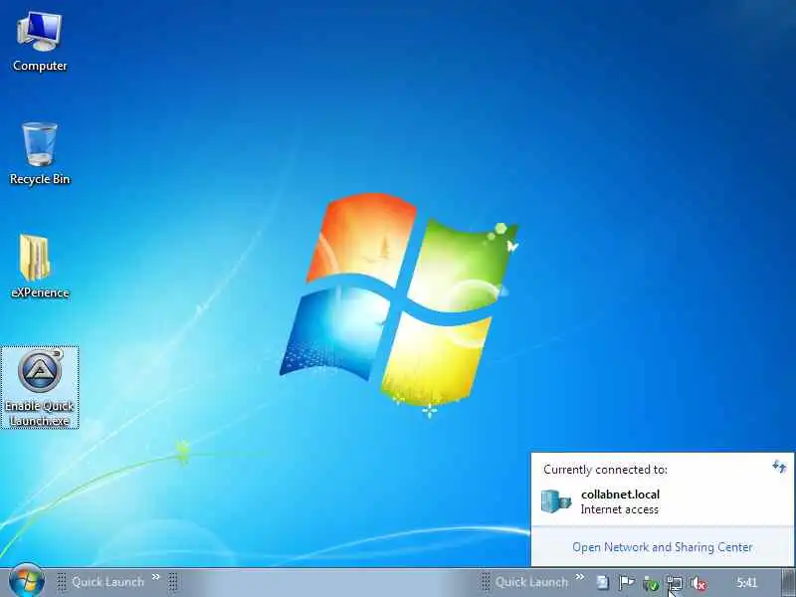Click the green checkmark tray icon
796x597 pixels.
click(x=651, y=584)
